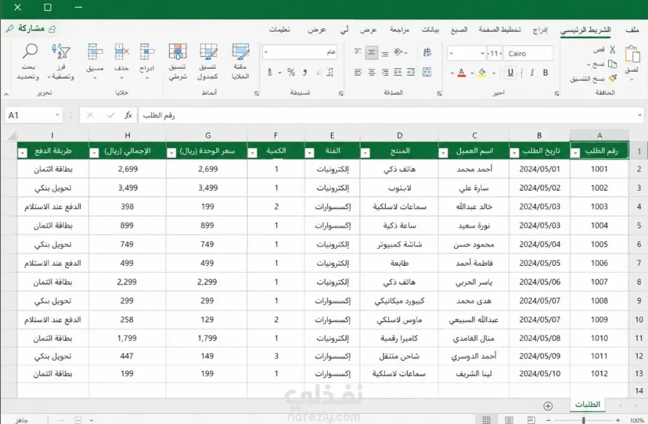The width and height of the screenshot is (648, 424).
Task: Open the Name Box A1 dropdown
Action: pyautogui.click(x=58, y=115)
